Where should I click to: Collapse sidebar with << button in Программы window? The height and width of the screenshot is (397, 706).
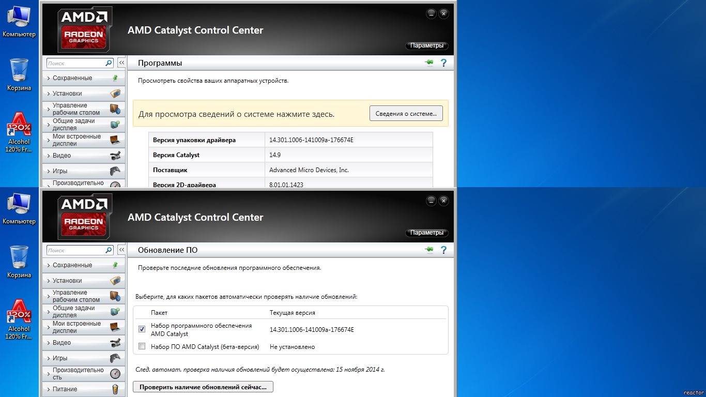[x=121, y=63]
